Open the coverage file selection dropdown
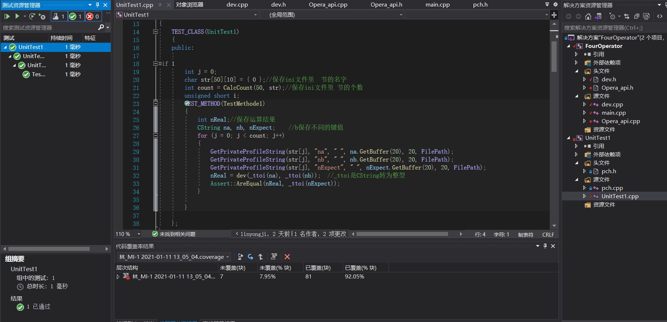Viewport: 667px width, 322px height. 228,257
